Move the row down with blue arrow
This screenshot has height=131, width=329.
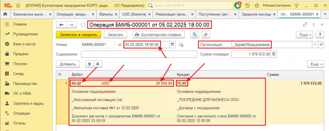[98, 64]
